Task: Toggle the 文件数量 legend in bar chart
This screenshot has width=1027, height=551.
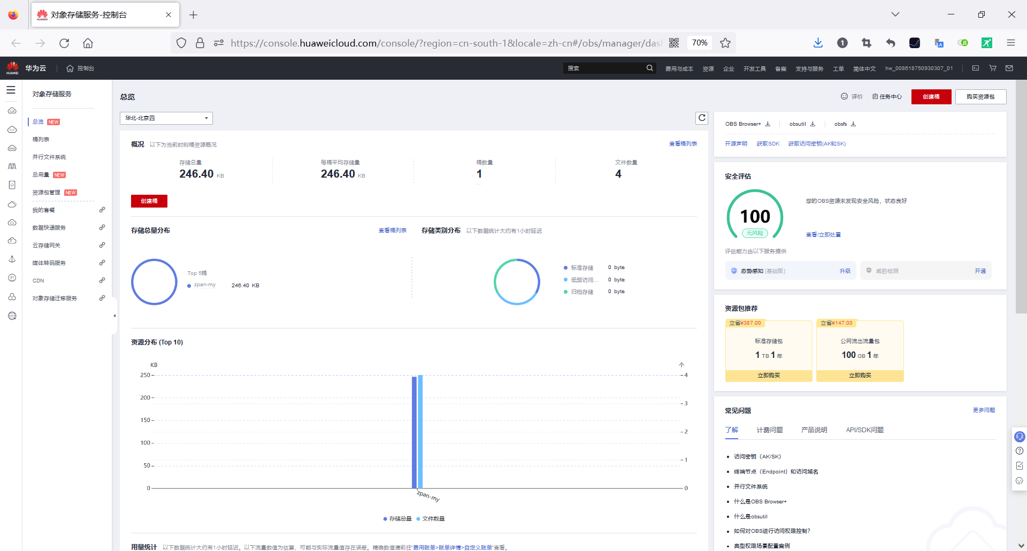Action: click(431, 519)
